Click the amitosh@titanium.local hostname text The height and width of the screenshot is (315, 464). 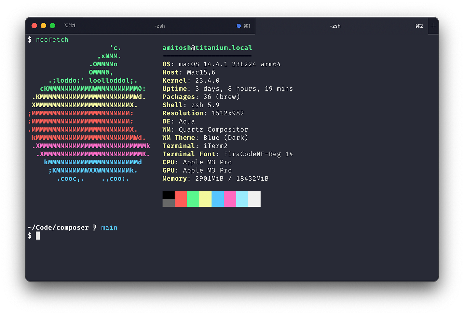pos(207,47)
